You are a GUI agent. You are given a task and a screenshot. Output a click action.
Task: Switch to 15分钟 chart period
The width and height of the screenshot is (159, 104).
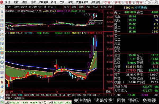[x=33, y=7]
